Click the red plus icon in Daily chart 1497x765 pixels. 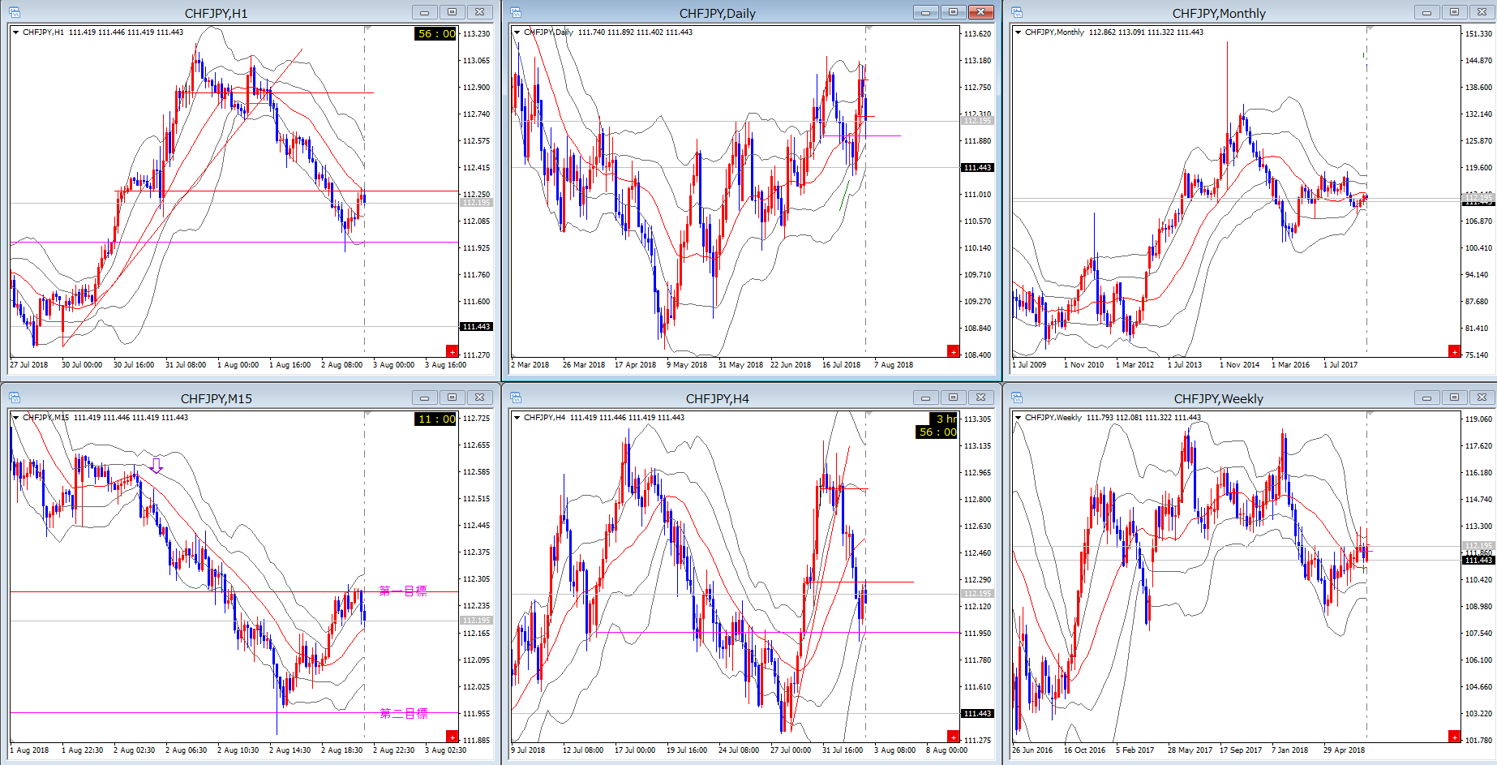953,350
